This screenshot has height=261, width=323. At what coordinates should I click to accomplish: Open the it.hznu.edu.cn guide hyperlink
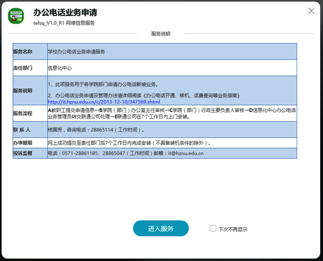[104, 102]
